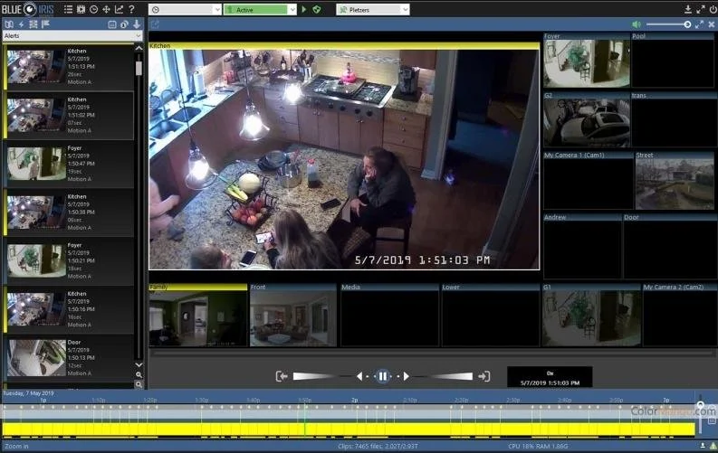Screen dimensions: 718x453
Task: Close the playback viewer with the X
Action: pyautogui.click(x=712, y=24)
